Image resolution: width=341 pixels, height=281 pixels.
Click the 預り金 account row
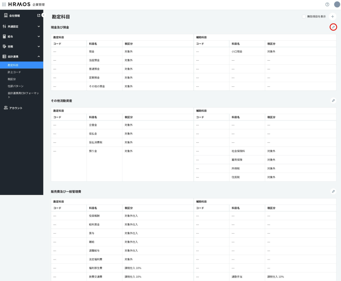click(93, 151)
